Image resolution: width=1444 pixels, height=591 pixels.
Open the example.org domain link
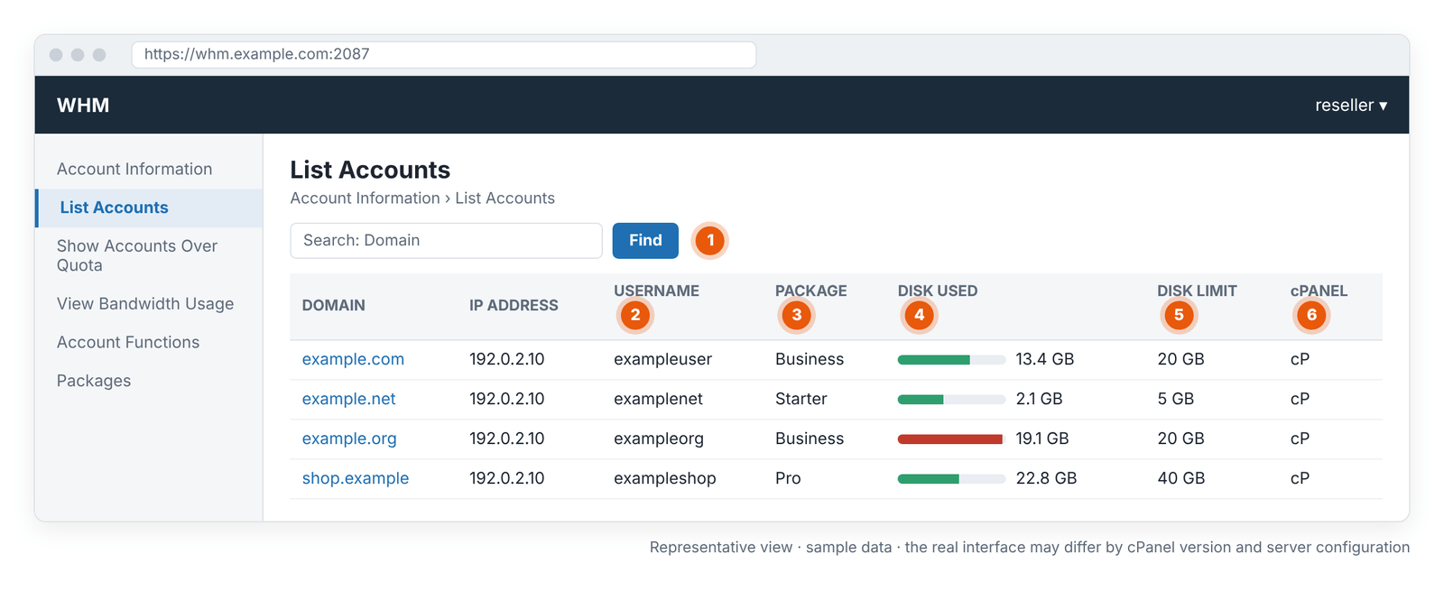tap(349, 439)
